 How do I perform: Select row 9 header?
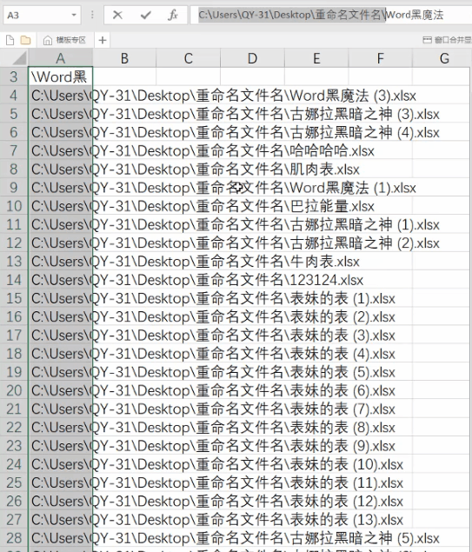pos(14,188)
